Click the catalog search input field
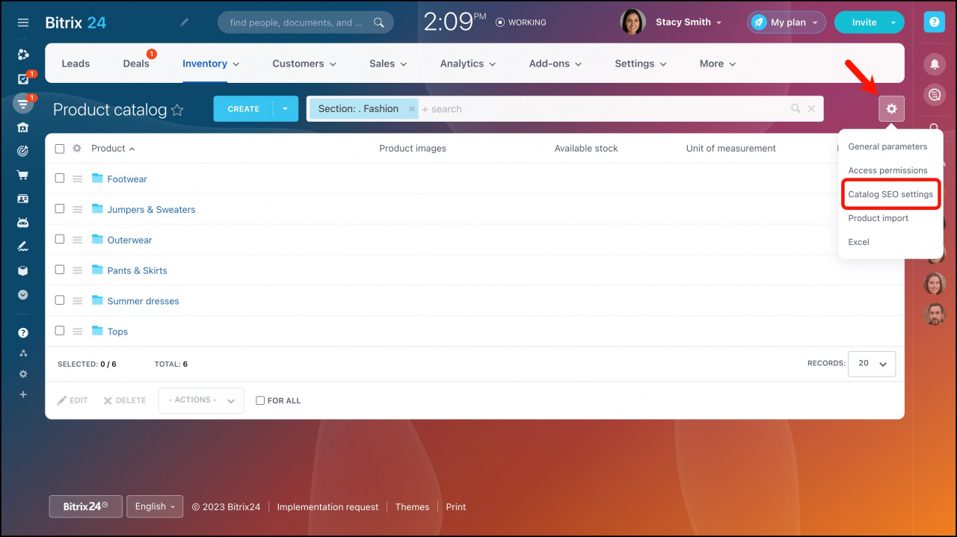957x537 pixels. [x=598, y=109]
